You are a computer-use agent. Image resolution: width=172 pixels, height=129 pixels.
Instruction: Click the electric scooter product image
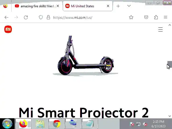click(85, 56)
